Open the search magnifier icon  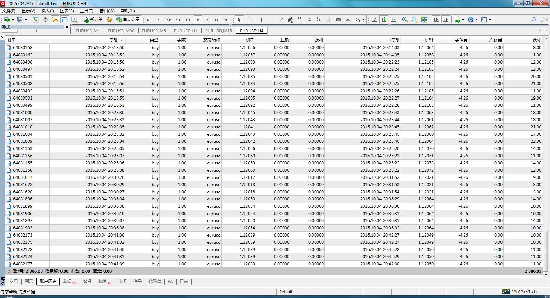click(533, 20)
